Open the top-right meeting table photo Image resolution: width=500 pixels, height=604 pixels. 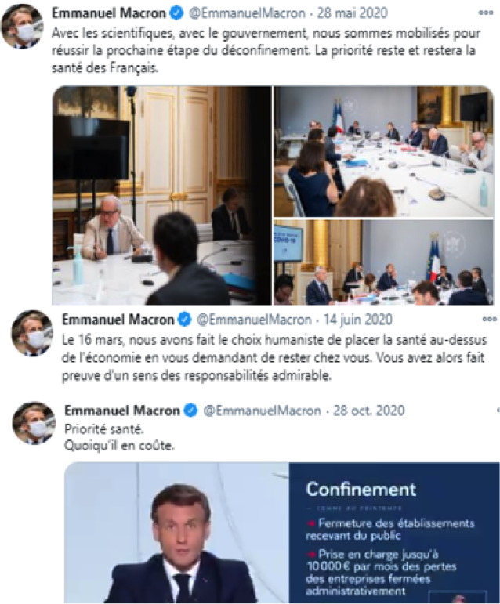coord(383,151)
